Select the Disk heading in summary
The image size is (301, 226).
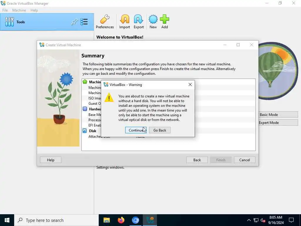(x=93, y=131)
